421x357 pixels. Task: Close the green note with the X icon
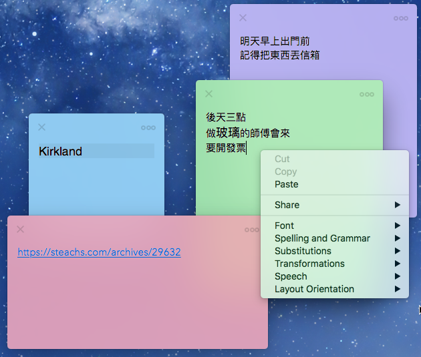(208, 94)
